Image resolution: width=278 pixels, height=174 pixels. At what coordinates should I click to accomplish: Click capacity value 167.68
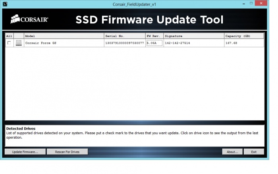point(231,43)
